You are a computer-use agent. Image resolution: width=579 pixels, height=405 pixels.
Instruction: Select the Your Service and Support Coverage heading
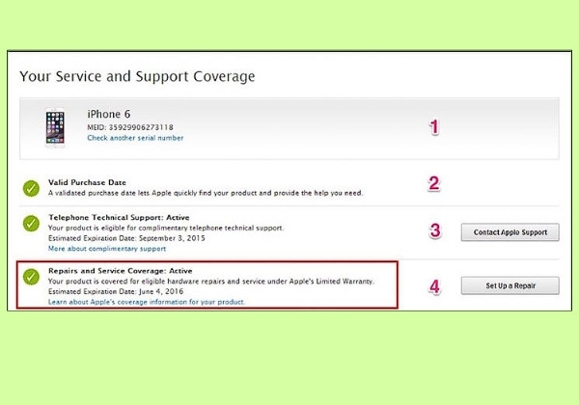(x=137, y=76)
